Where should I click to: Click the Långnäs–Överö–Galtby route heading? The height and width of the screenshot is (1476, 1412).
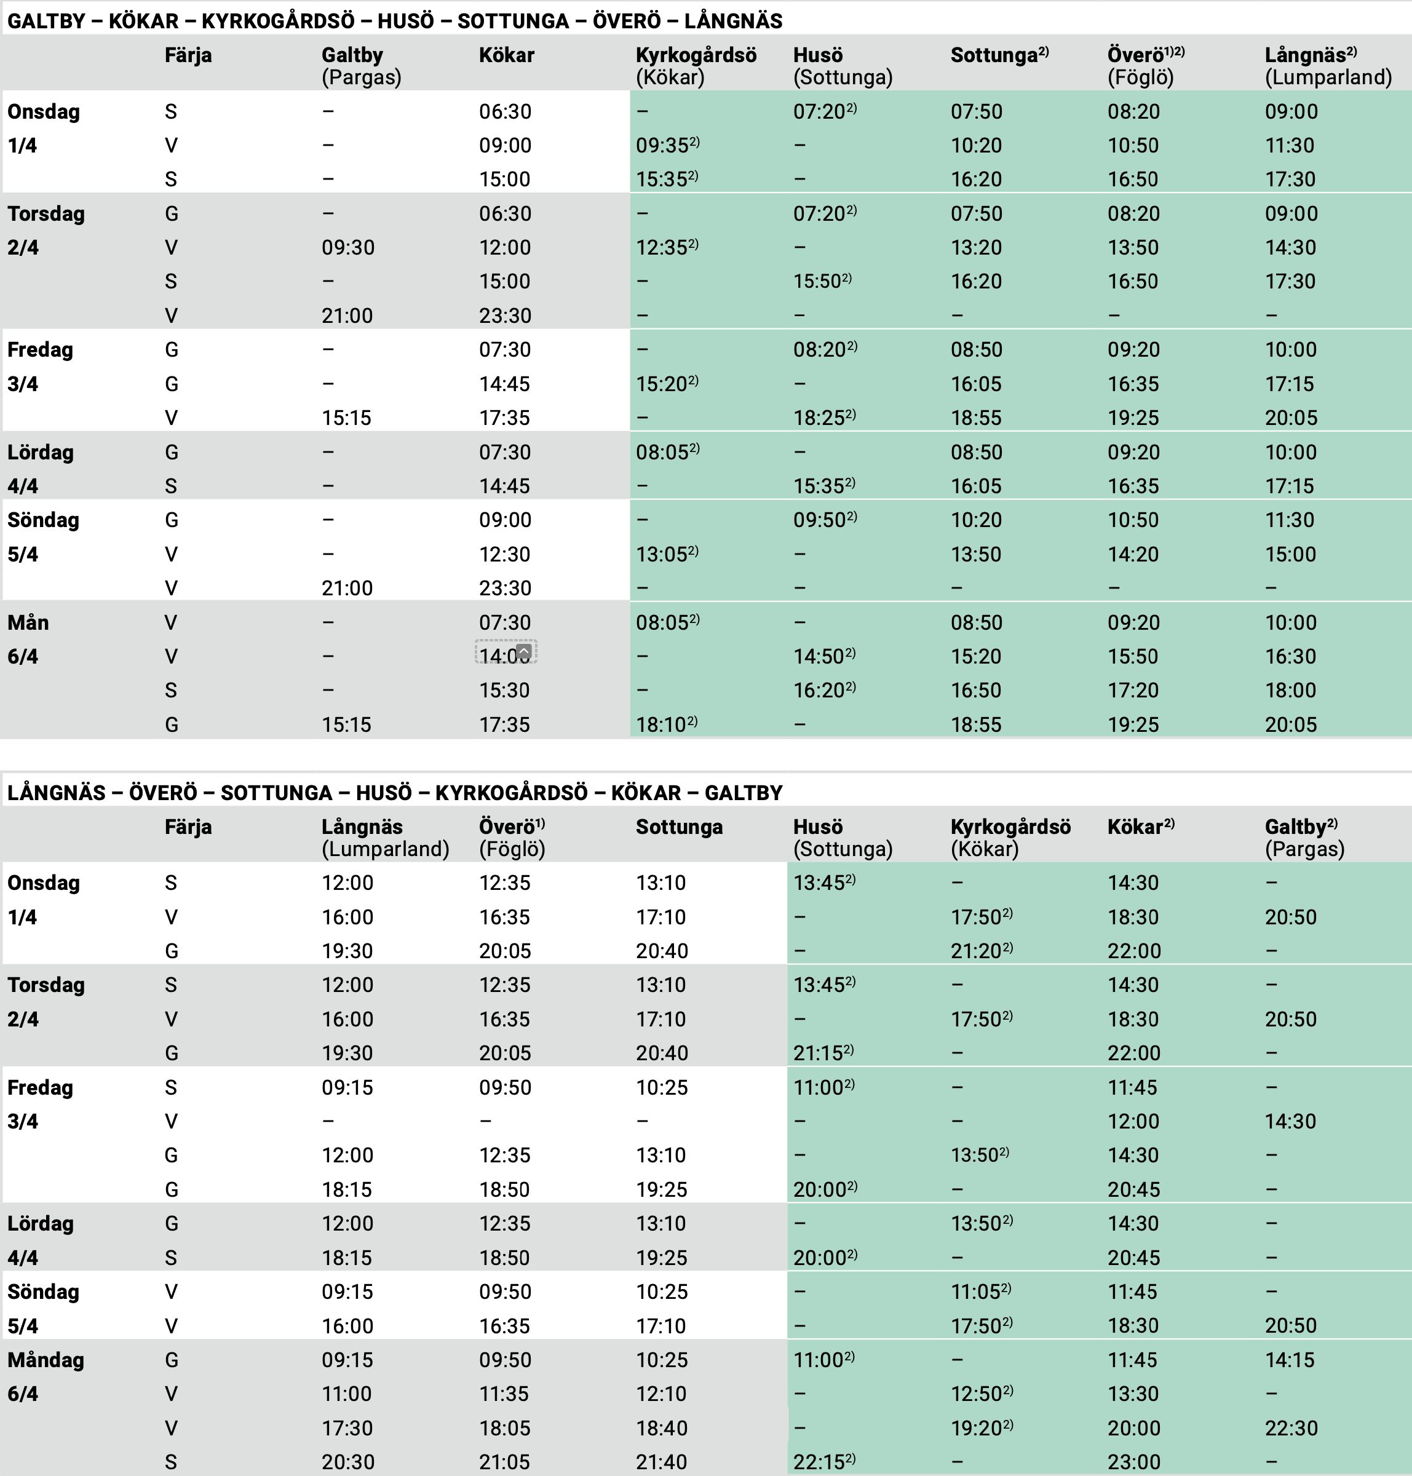(394, 793)
